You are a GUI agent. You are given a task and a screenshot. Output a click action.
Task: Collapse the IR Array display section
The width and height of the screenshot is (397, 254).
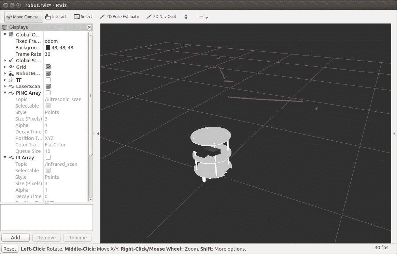(5, 158)
